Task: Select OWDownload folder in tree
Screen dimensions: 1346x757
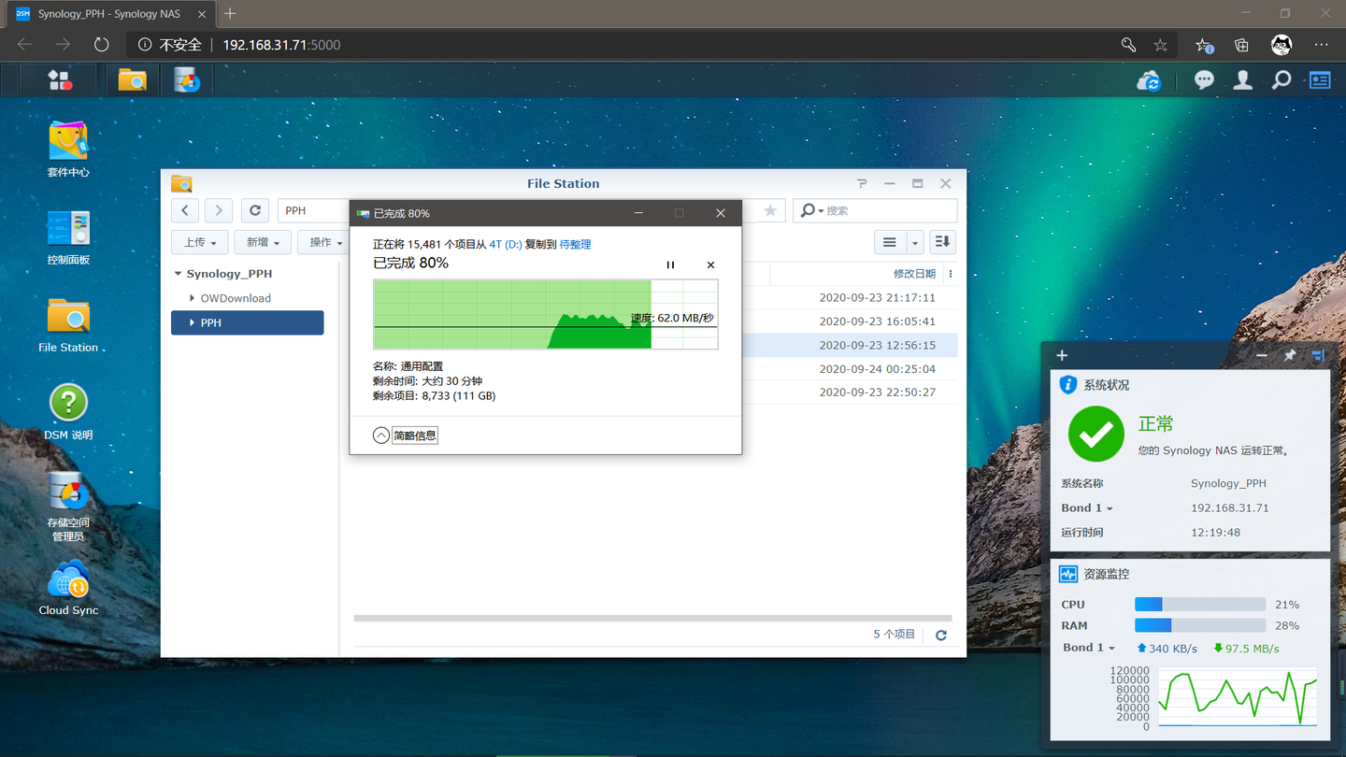Action: coord(236,298)
